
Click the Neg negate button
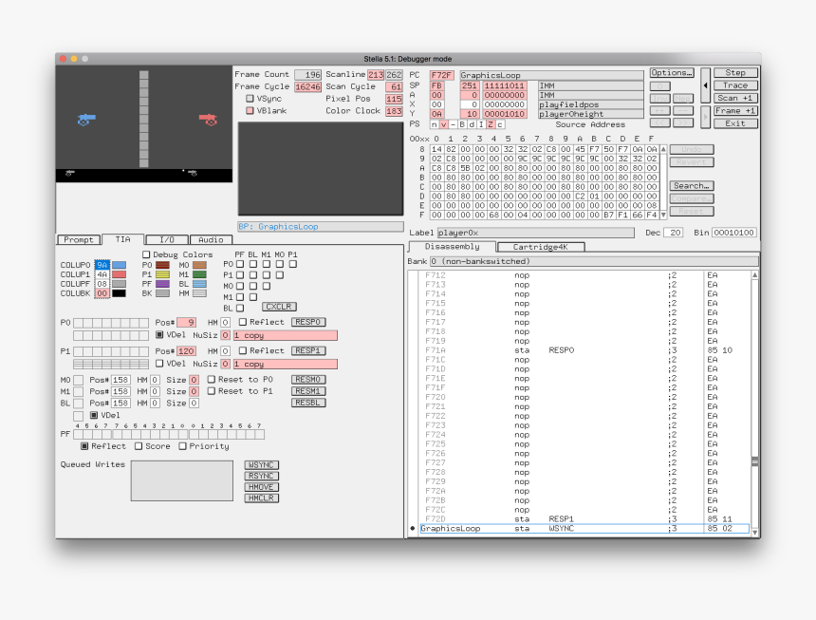tap(683, 98)
